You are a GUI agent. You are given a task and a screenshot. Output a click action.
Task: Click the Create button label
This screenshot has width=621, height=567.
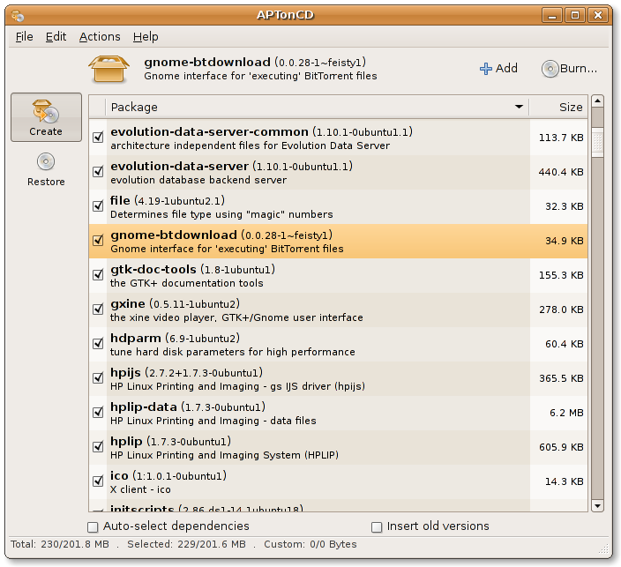pos(46,131)
